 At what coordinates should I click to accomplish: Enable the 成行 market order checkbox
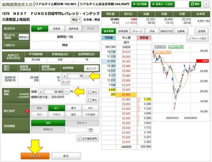[92, 92]
